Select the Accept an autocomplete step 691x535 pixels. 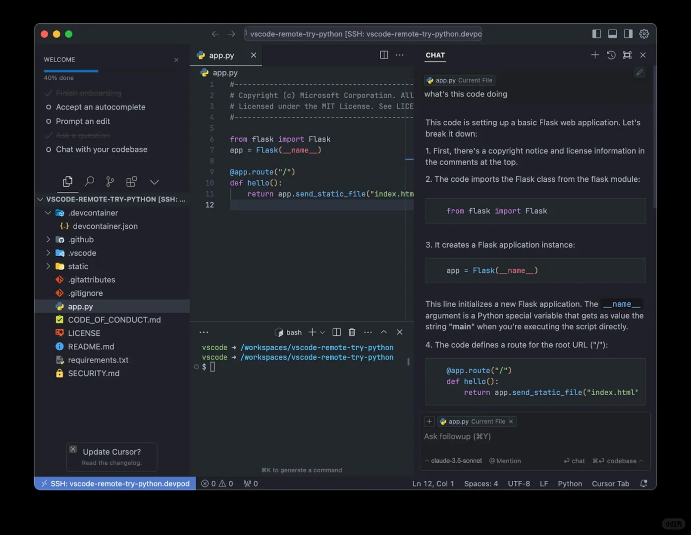[x=95, y=107]
